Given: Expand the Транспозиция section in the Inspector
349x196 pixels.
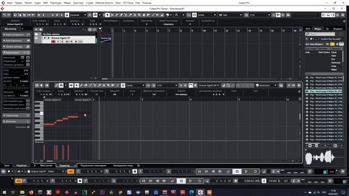Looking at the screenshot, I should [x=16, y=115].
